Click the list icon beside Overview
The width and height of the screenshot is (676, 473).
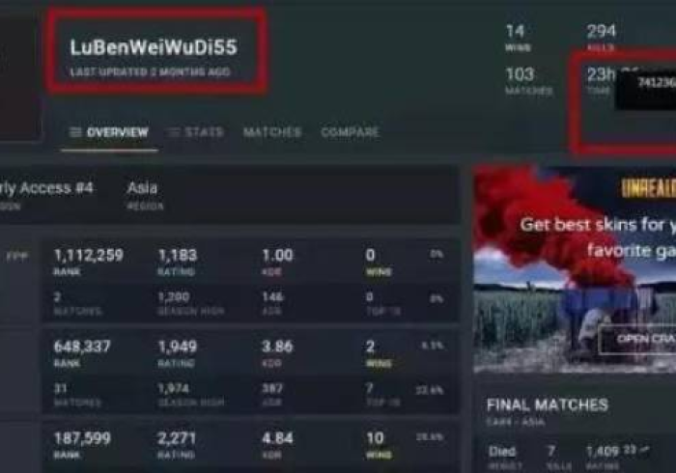[x=75, y=132]
